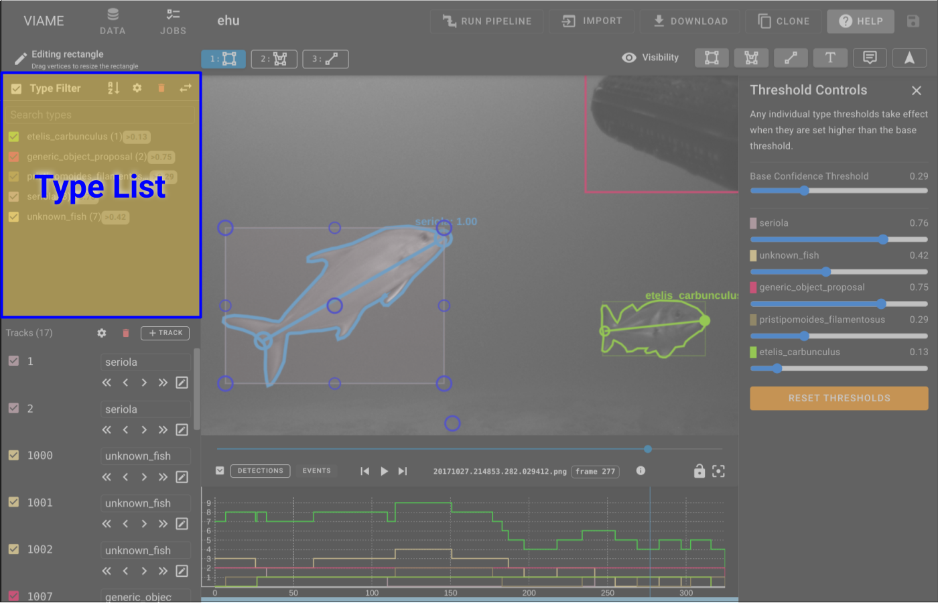Image resolution: width=938 pixels, height=603 pixels.
Task: Open type dropdown for track 2
Action: pyautogui.click(x=145, y=409)
